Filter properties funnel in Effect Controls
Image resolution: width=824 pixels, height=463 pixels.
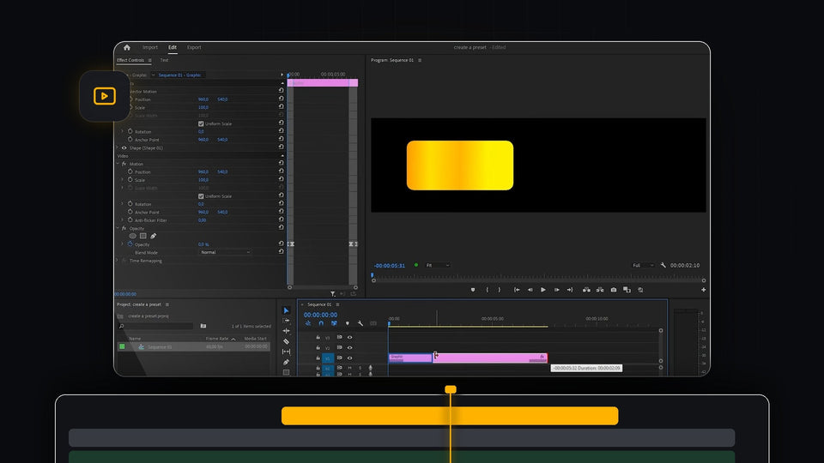click(333, 294)
